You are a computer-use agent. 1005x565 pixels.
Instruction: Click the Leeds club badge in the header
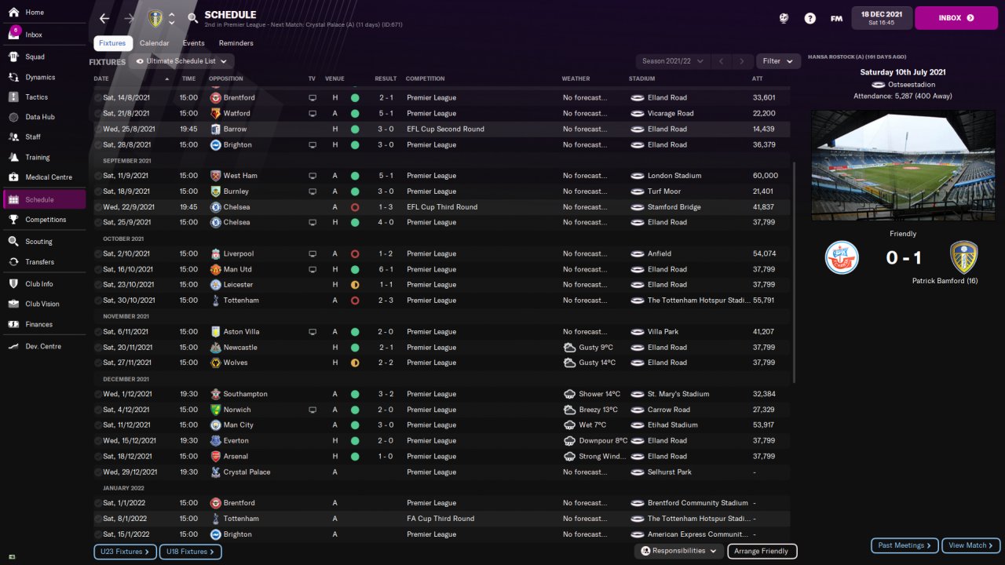tap(155, 18)
